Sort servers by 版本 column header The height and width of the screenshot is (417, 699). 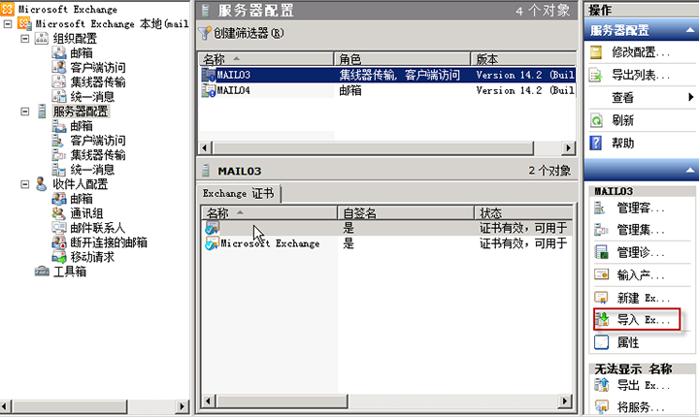coord(524,59)
